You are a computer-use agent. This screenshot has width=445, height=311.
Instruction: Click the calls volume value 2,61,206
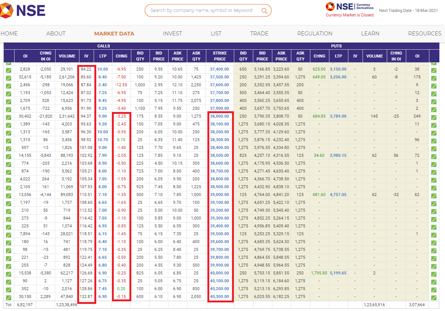(67, 77)
